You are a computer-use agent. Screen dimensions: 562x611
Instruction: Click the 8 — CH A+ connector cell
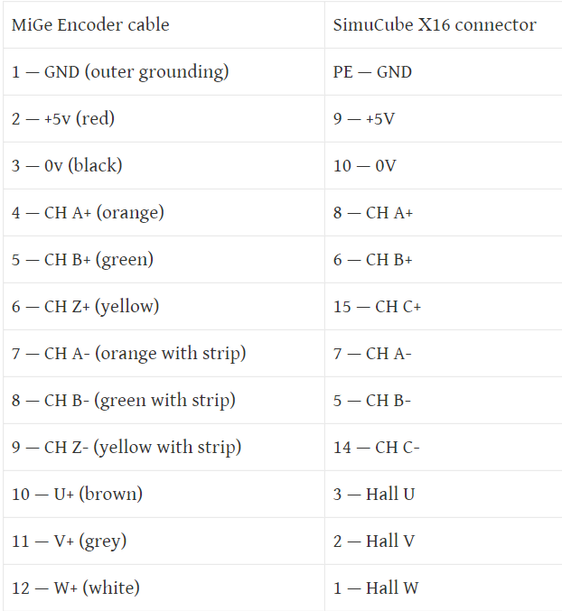point(444,213)
